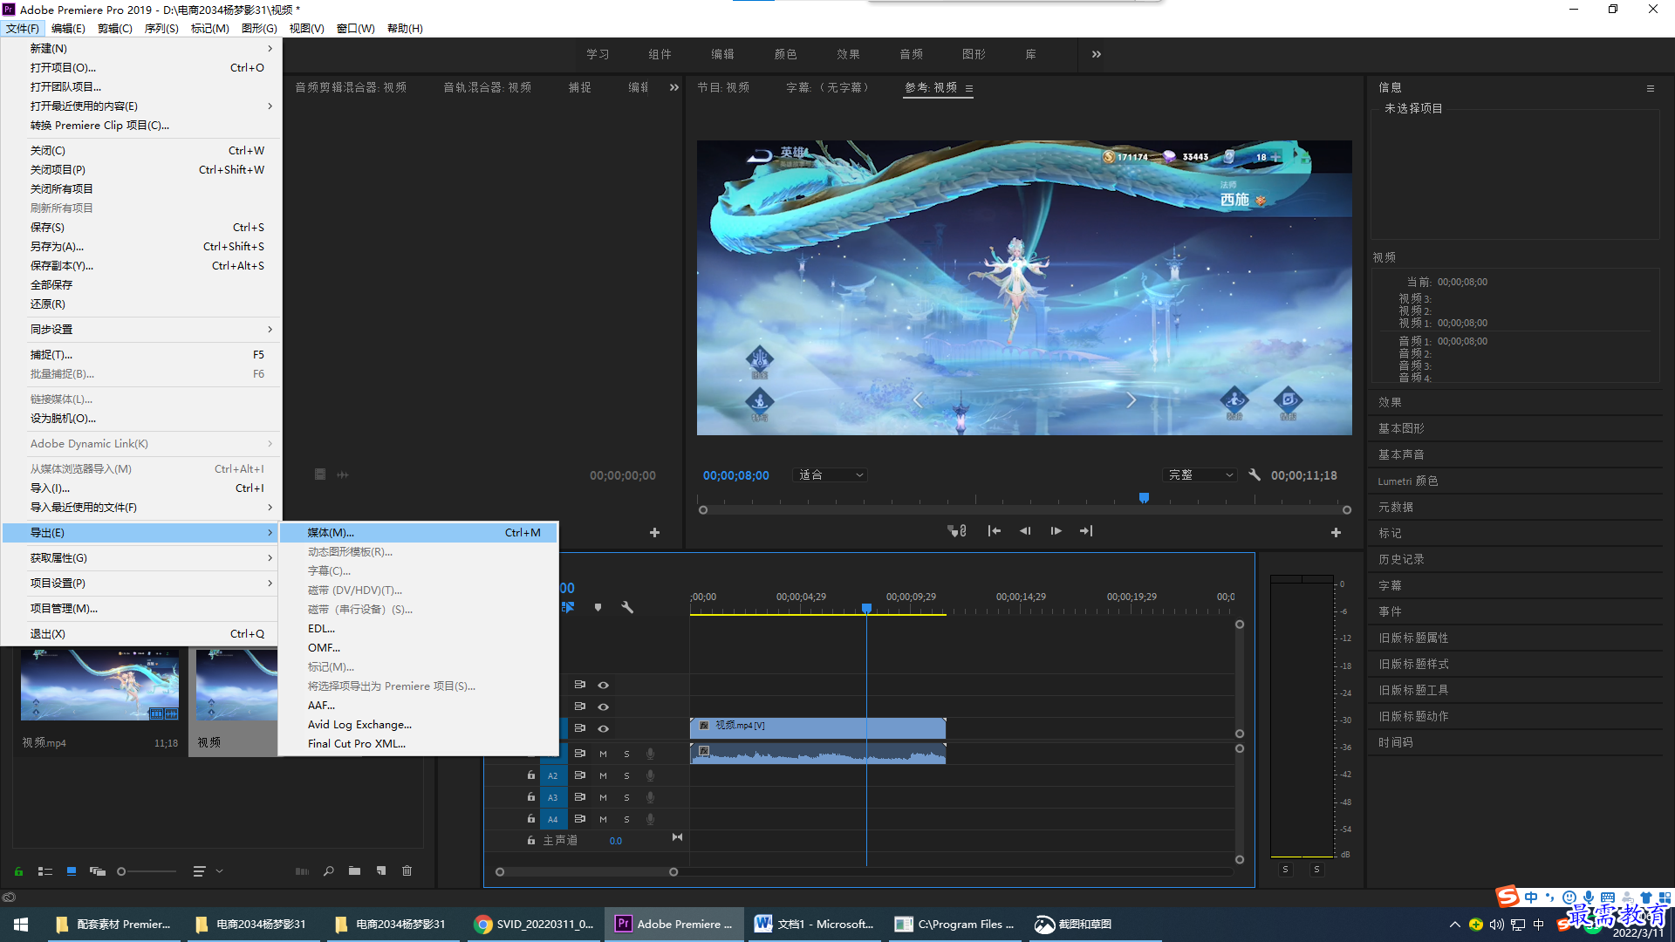The width and height of the screenshot is (1675, 942).
Task: Step back one frame in program monitor
Action: pos(1025,531)
